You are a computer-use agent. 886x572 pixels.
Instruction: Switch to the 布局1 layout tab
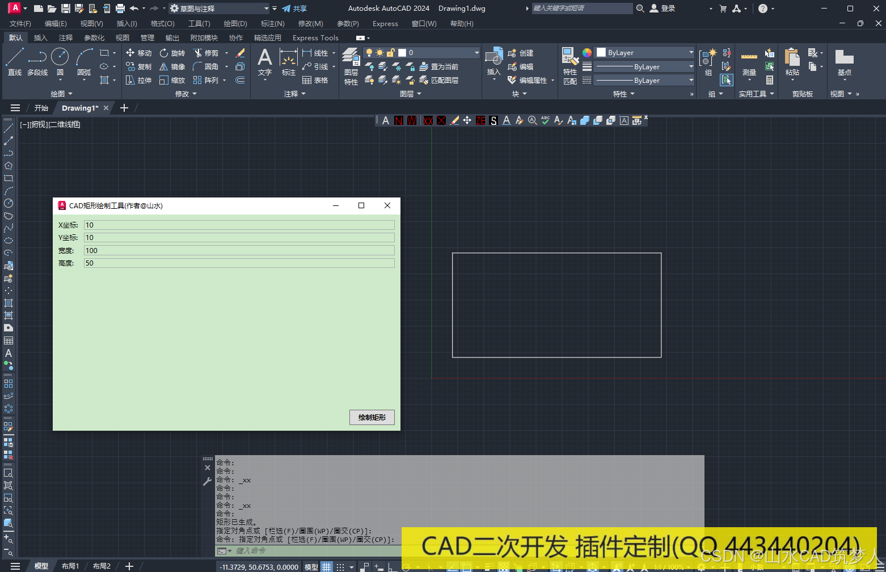tap(70, 566)
